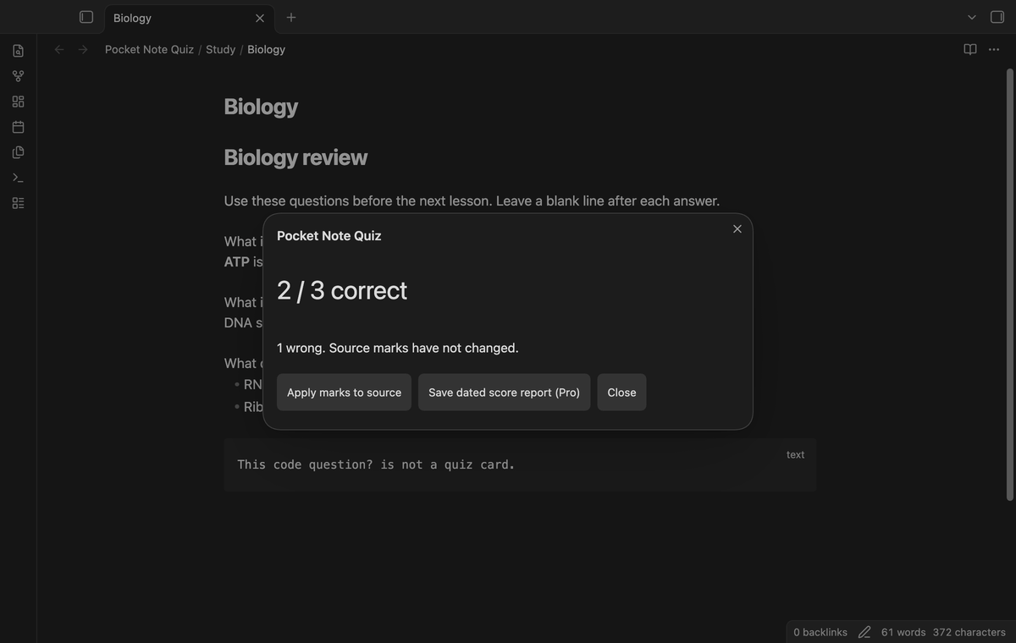The image size is (1016, 643).
Task: Click the Pocket Note Quiz dialog title
Action: [329, 236]
